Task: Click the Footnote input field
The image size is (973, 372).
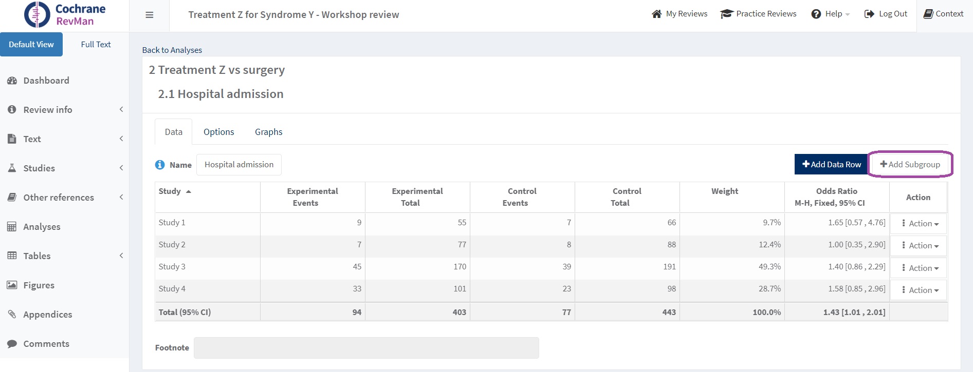Action: tap(366, 348)
